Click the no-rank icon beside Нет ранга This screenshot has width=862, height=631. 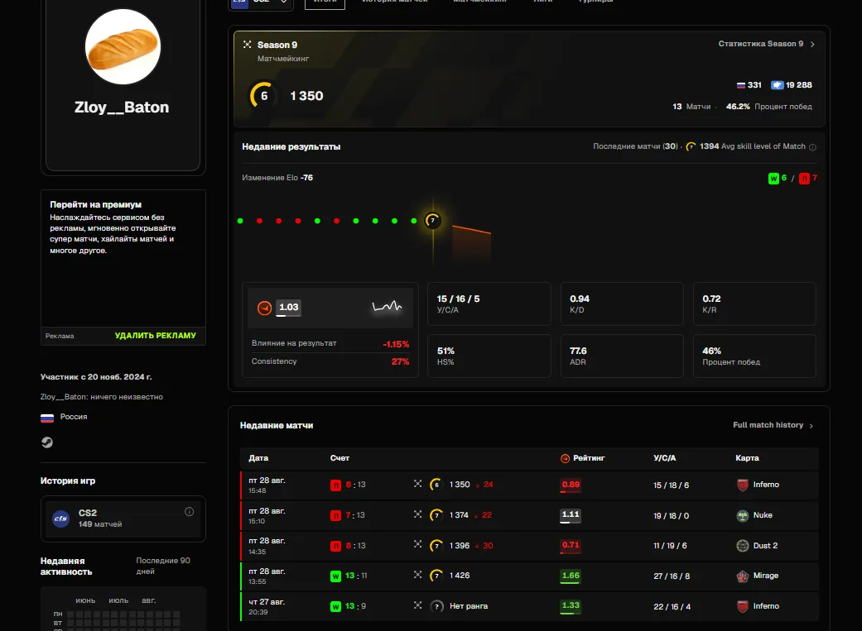click(436, 606)
